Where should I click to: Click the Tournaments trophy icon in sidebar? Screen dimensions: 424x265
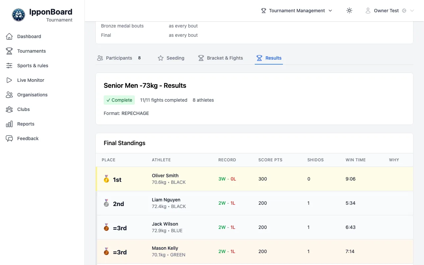pyautogui.click(x=9, y=51)
